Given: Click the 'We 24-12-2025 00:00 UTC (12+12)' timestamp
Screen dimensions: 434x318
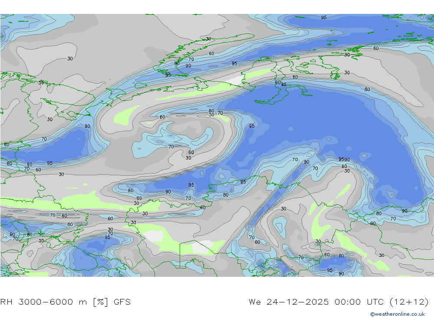Looking at the screenshot, I should (x=339, y=302).
